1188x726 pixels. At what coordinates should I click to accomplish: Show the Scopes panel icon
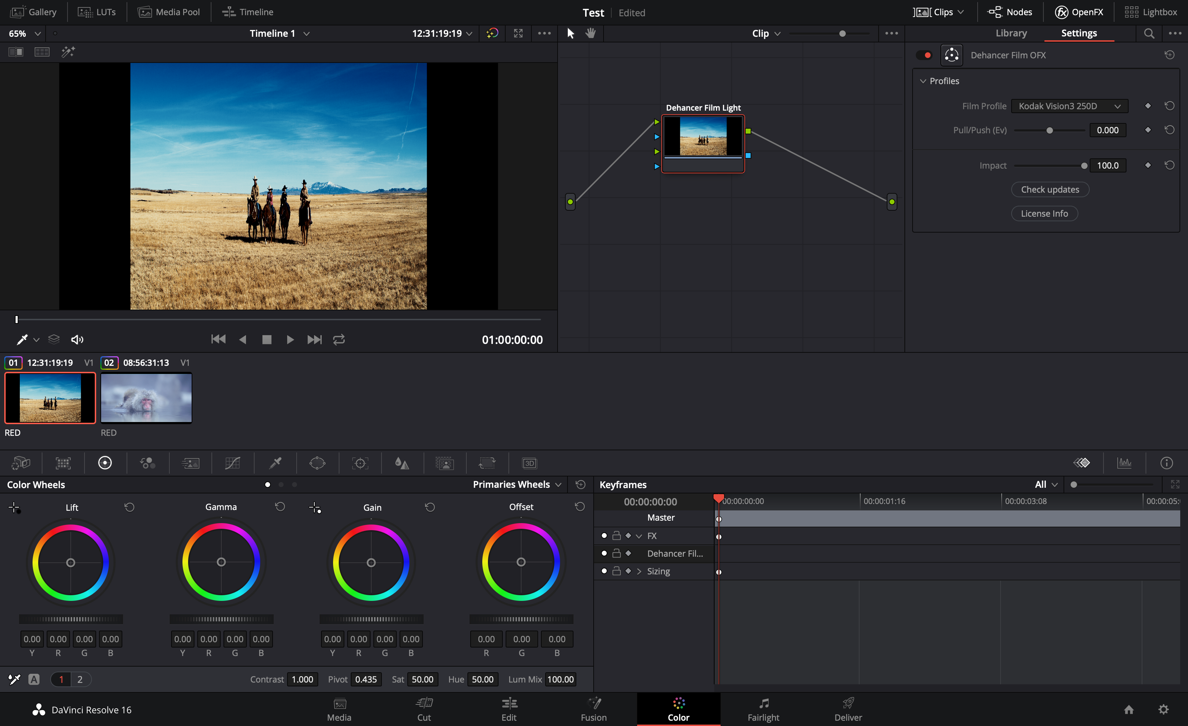pyautogui.click(x=1124, y=463)
